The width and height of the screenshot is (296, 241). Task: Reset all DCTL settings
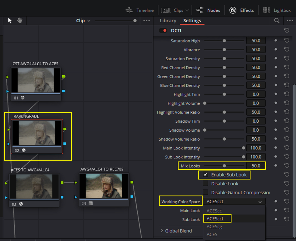coord(287,30)
